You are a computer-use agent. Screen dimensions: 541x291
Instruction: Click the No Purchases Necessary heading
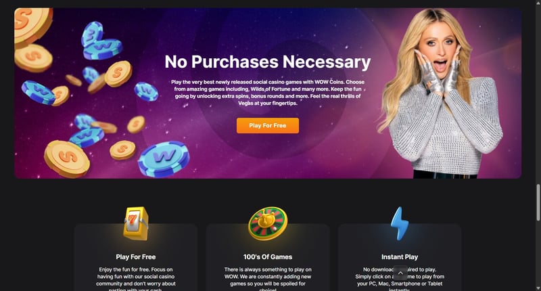pos(268,62)
